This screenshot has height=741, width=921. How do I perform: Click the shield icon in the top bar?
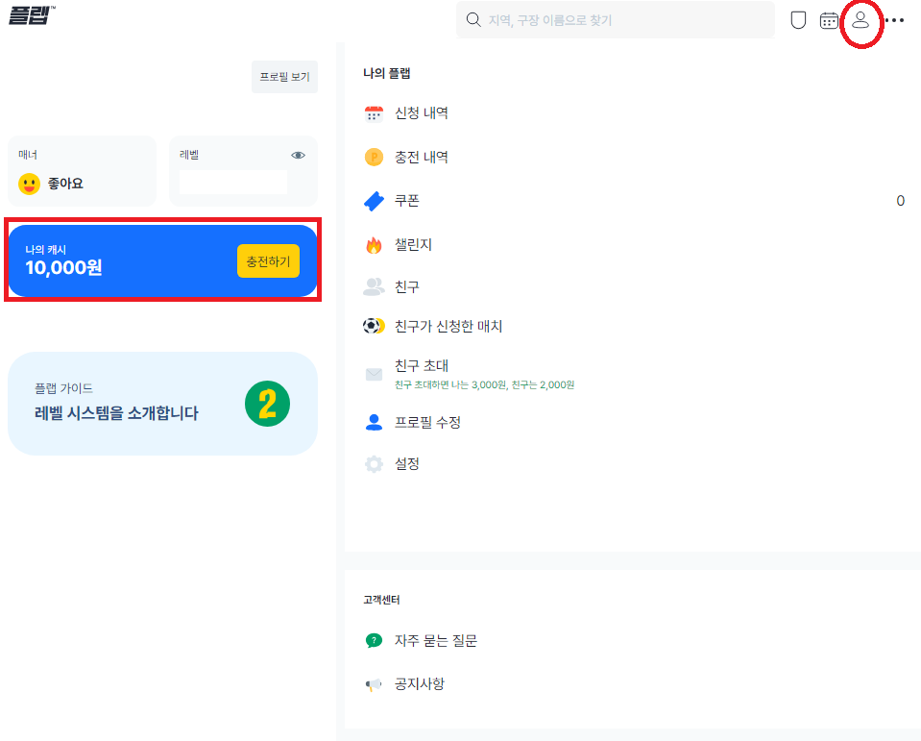(797, 19)
